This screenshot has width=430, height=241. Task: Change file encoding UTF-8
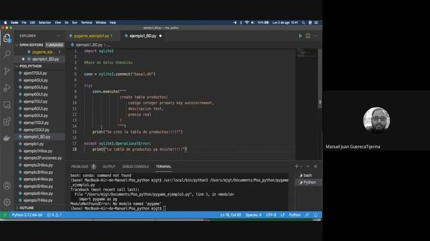[271, 215]
